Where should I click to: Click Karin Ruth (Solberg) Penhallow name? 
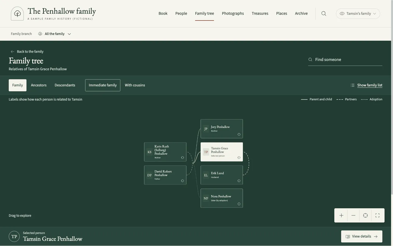point(162,150)
